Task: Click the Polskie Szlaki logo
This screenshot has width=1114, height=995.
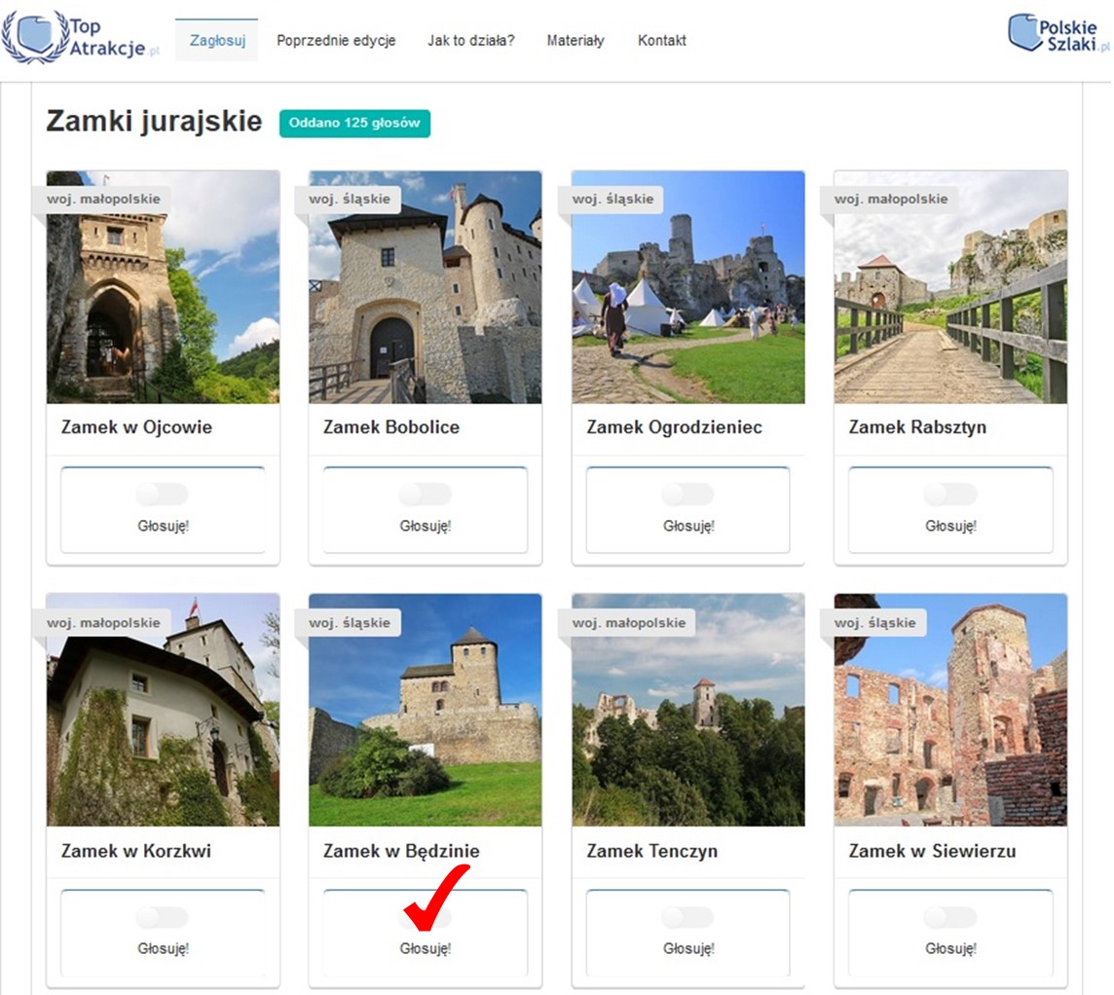Action: [x=1058, y=34]
